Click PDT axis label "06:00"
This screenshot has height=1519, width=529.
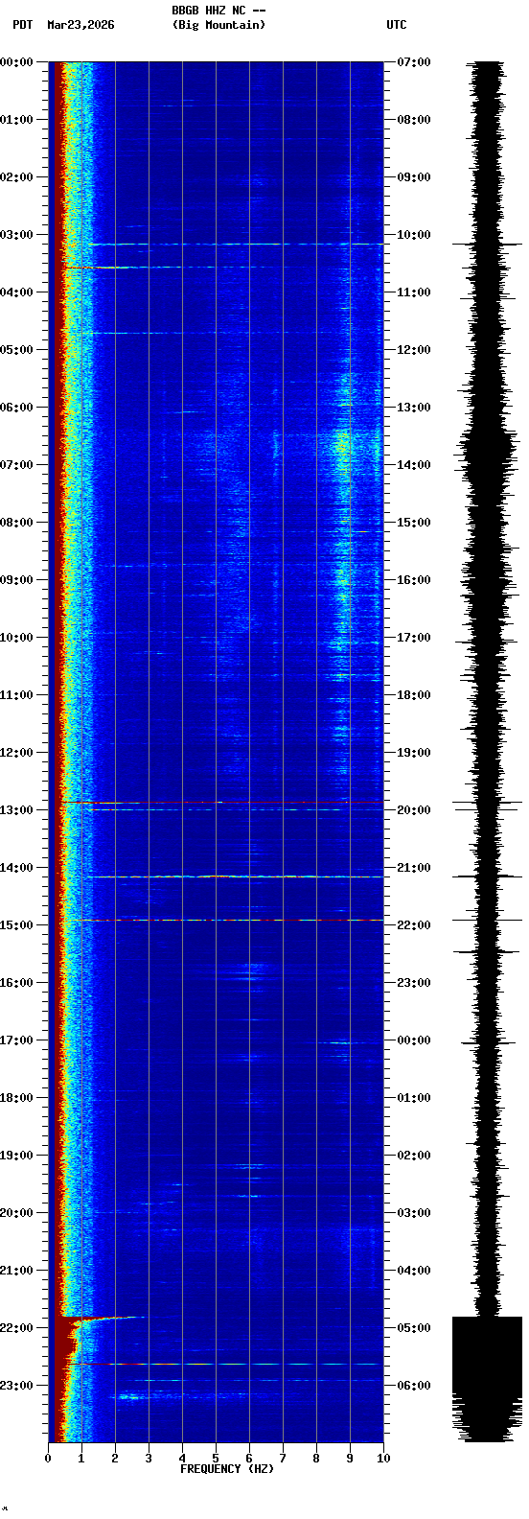click(x=16, y=408)
